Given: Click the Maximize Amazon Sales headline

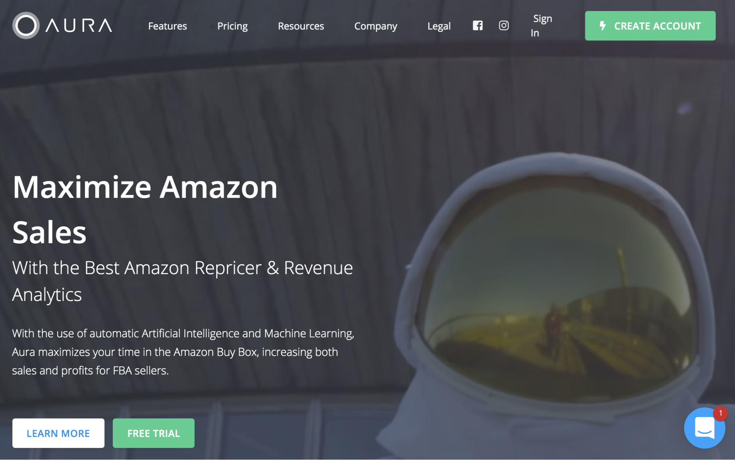Looking at the screenshot, I should 145,209.
